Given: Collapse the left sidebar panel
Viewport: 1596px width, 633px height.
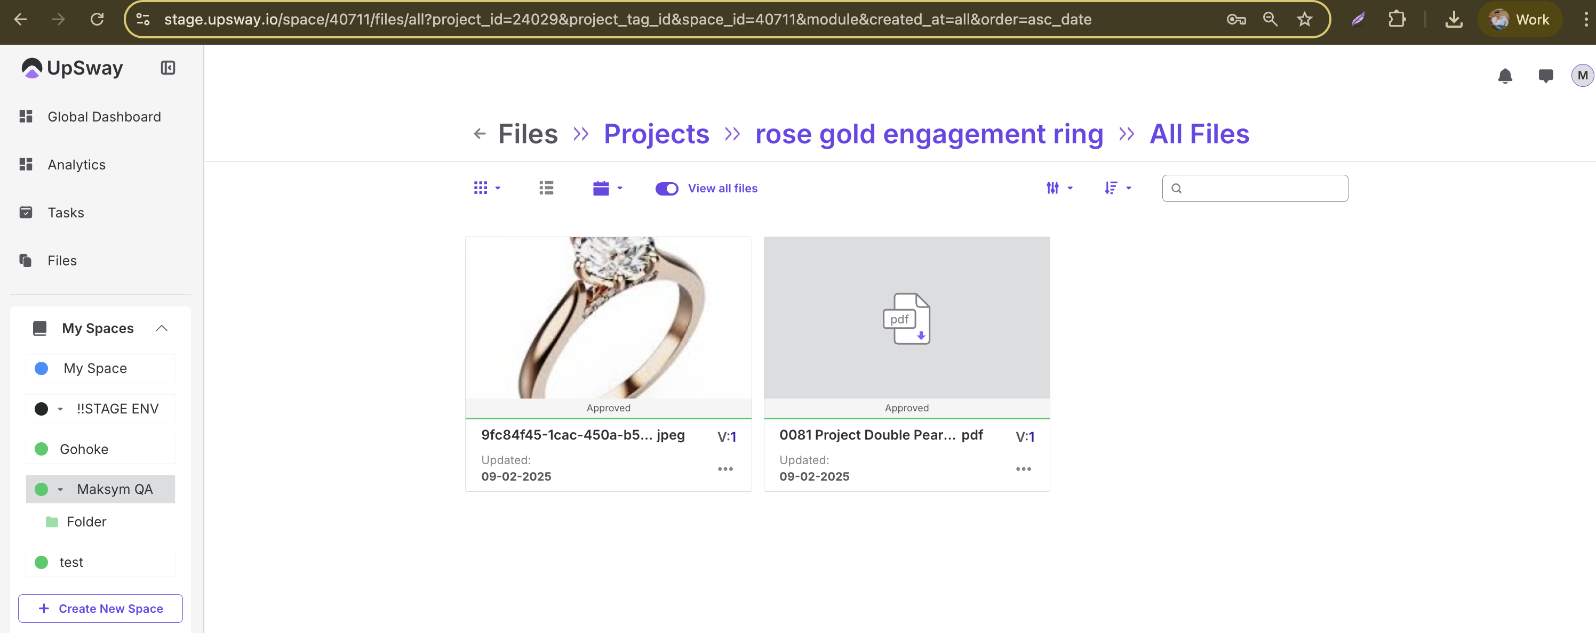Looking at the screenshot, I should pyautogui.click(x=167, y=68).
